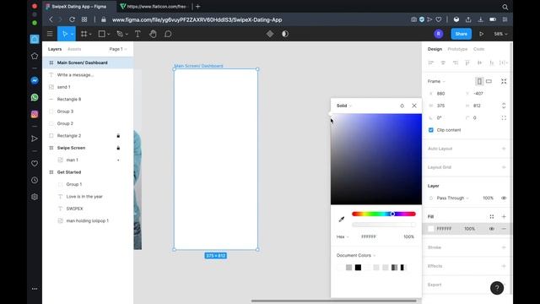Click the half-filled circle mask icon
540x304 pixels.
[x=285, y=34]
